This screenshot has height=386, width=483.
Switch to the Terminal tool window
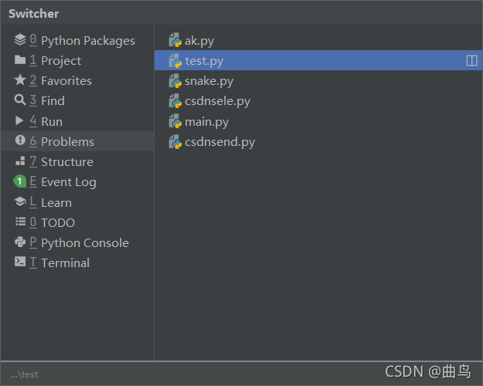pos(77,263)
